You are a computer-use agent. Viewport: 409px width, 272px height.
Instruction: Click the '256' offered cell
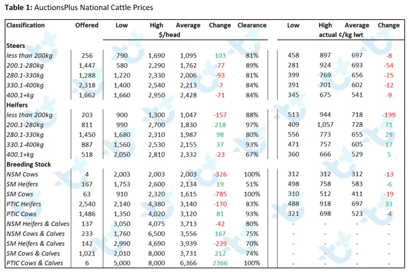[87, 55]
